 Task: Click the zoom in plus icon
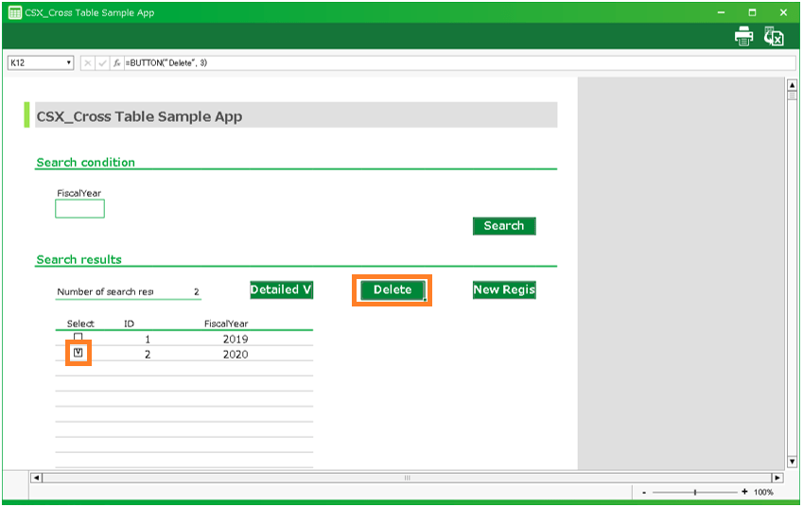pyautogui.click(x=744, y=492)
